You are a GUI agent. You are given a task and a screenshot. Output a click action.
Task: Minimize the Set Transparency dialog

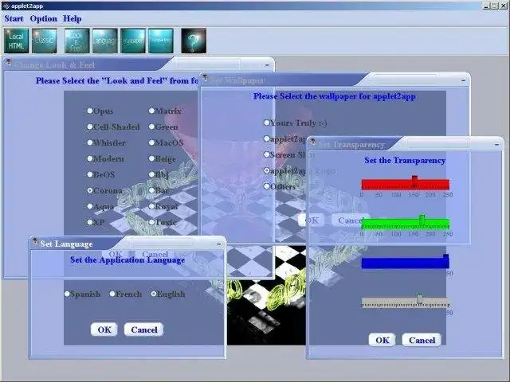pyautogui.click(x=496, y=144)
